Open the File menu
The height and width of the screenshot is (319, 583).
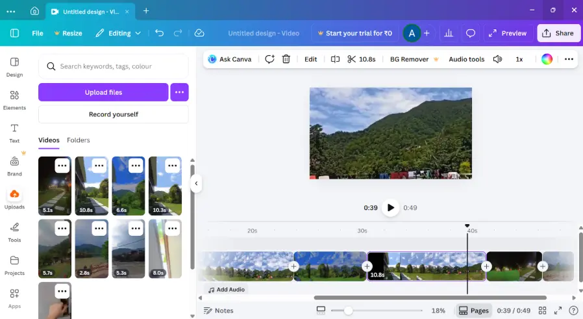pos(38,33)
